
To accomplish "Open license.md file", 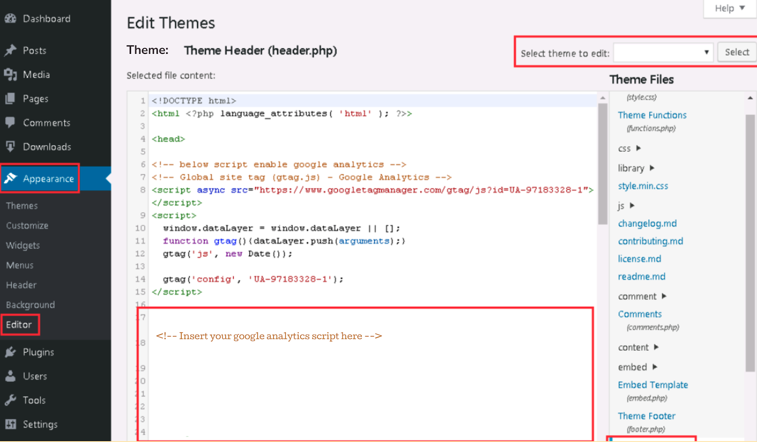I will point(639,259).
